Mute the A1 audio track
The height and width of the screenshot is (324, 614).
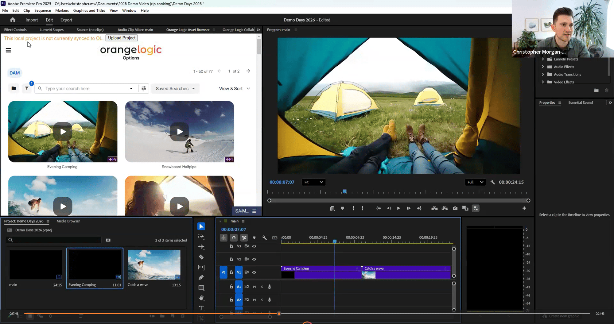[254, 287]
